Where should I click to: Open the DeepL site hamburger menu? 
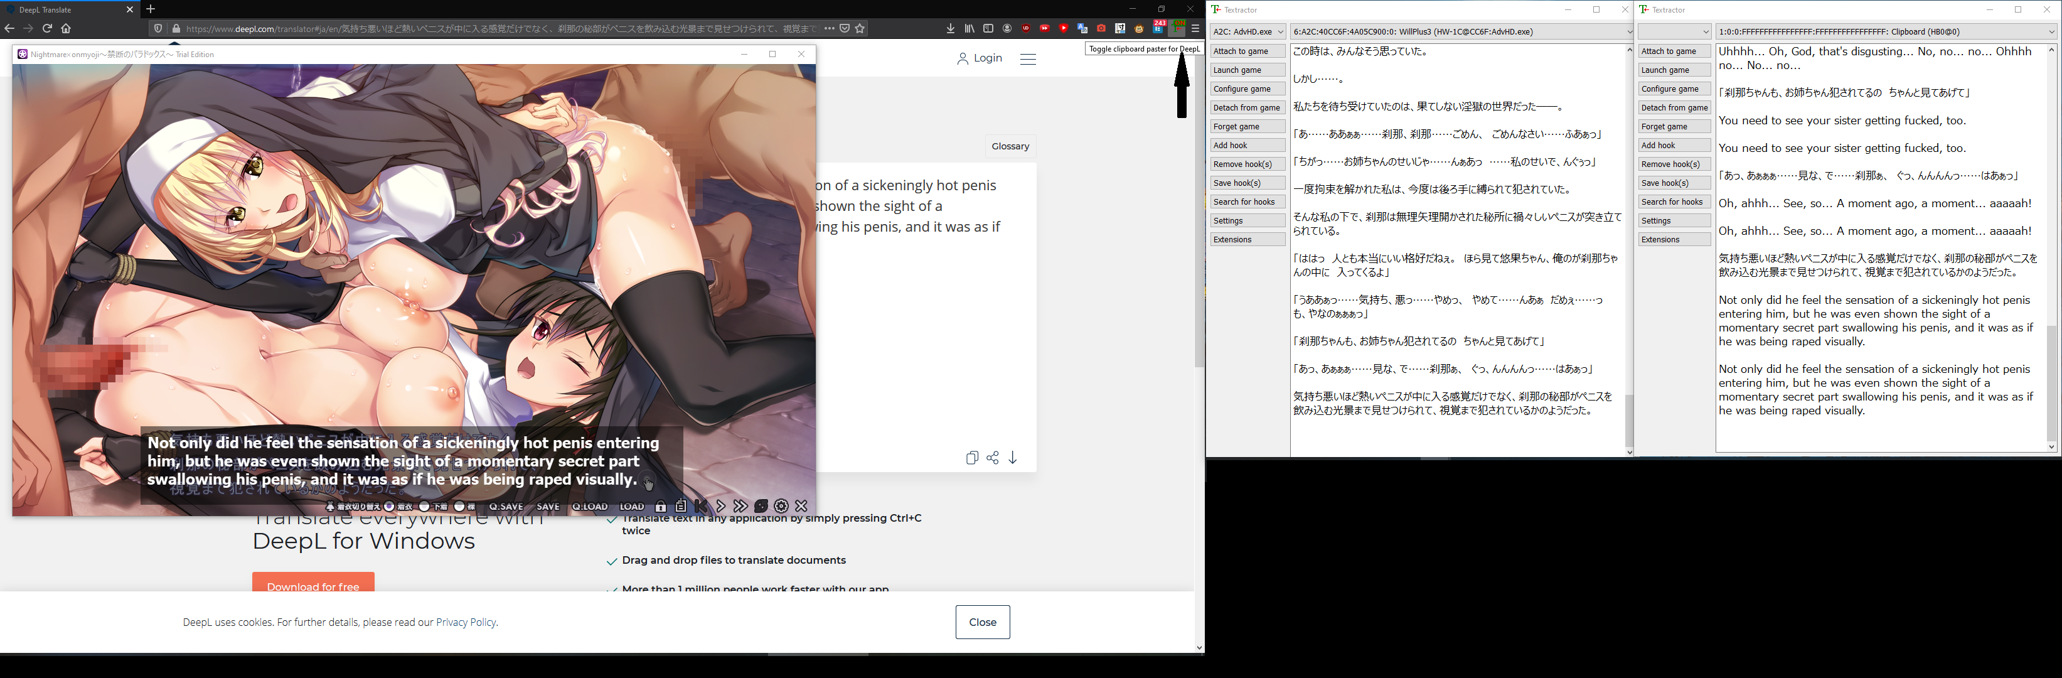coord(1028,58)
